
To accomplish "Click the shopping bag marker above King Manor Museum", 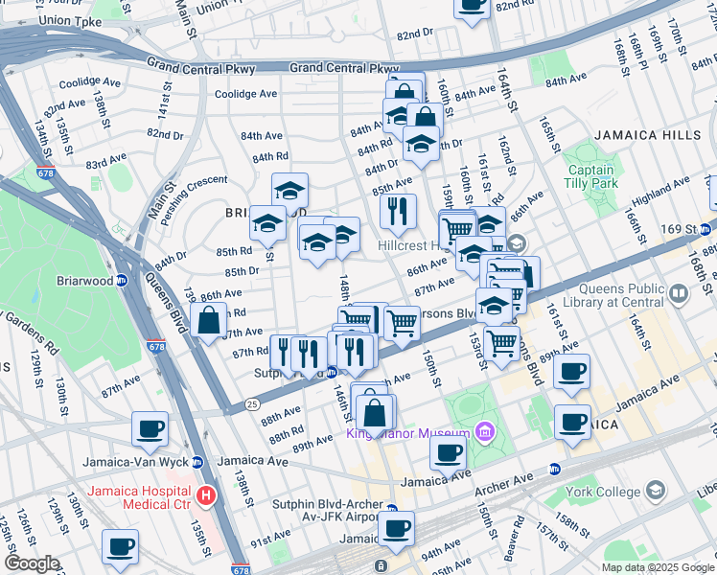I will point(376,413).
